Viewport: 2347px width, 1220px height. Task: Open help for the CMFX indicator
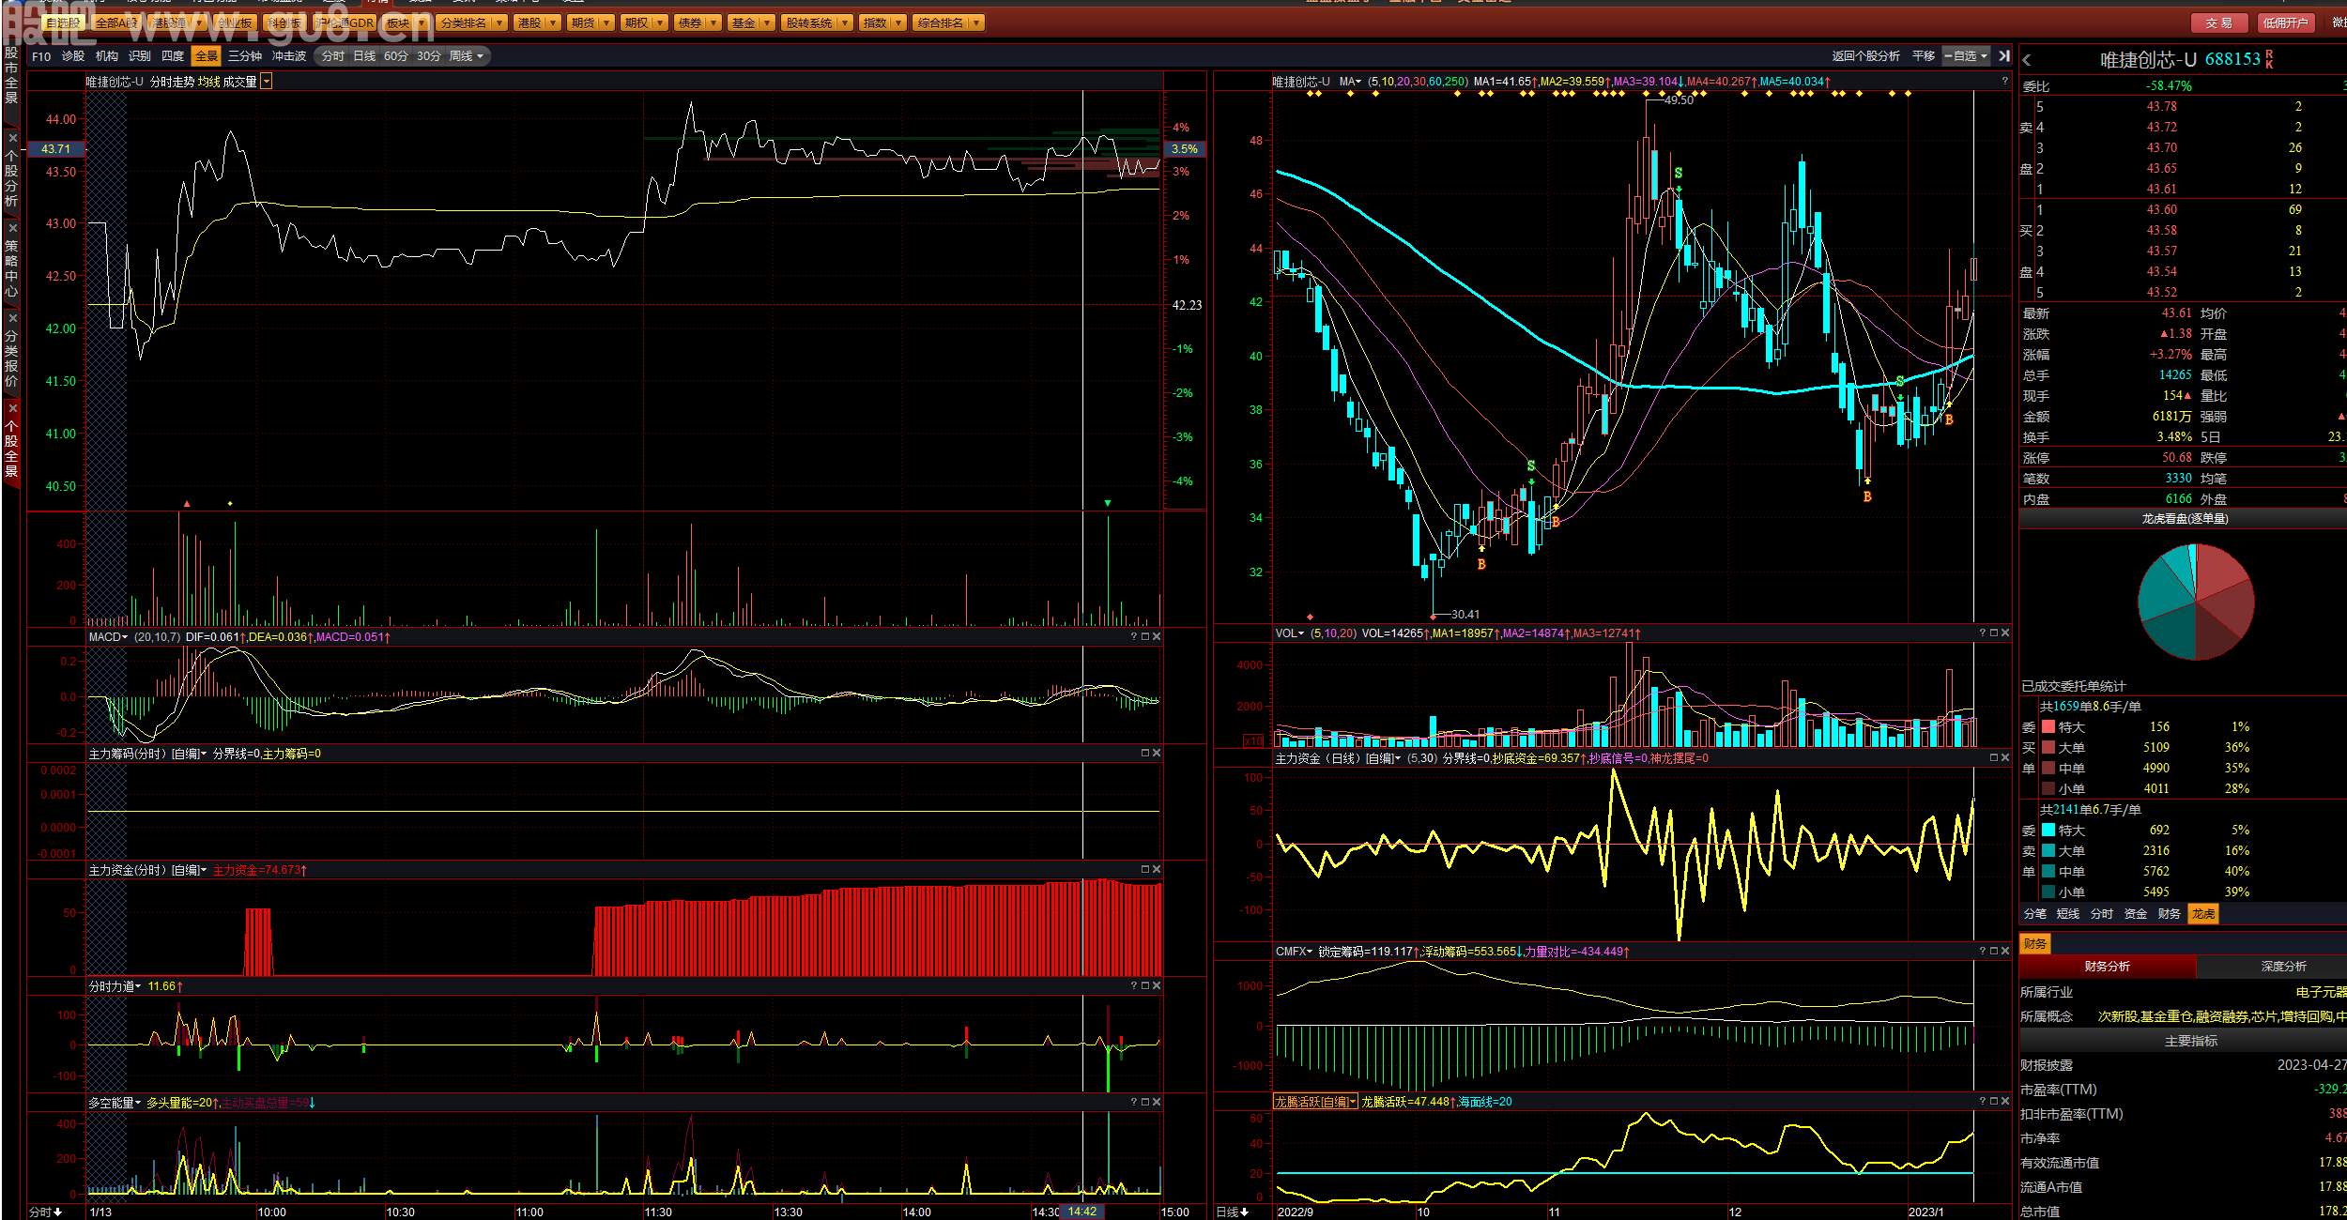1983,951
